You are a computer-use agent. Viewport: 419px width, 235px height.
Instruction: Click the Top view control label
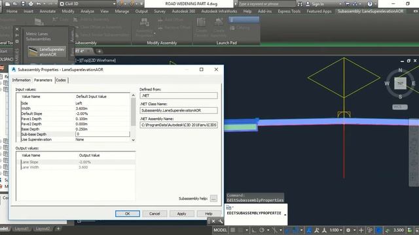(85, 61)
